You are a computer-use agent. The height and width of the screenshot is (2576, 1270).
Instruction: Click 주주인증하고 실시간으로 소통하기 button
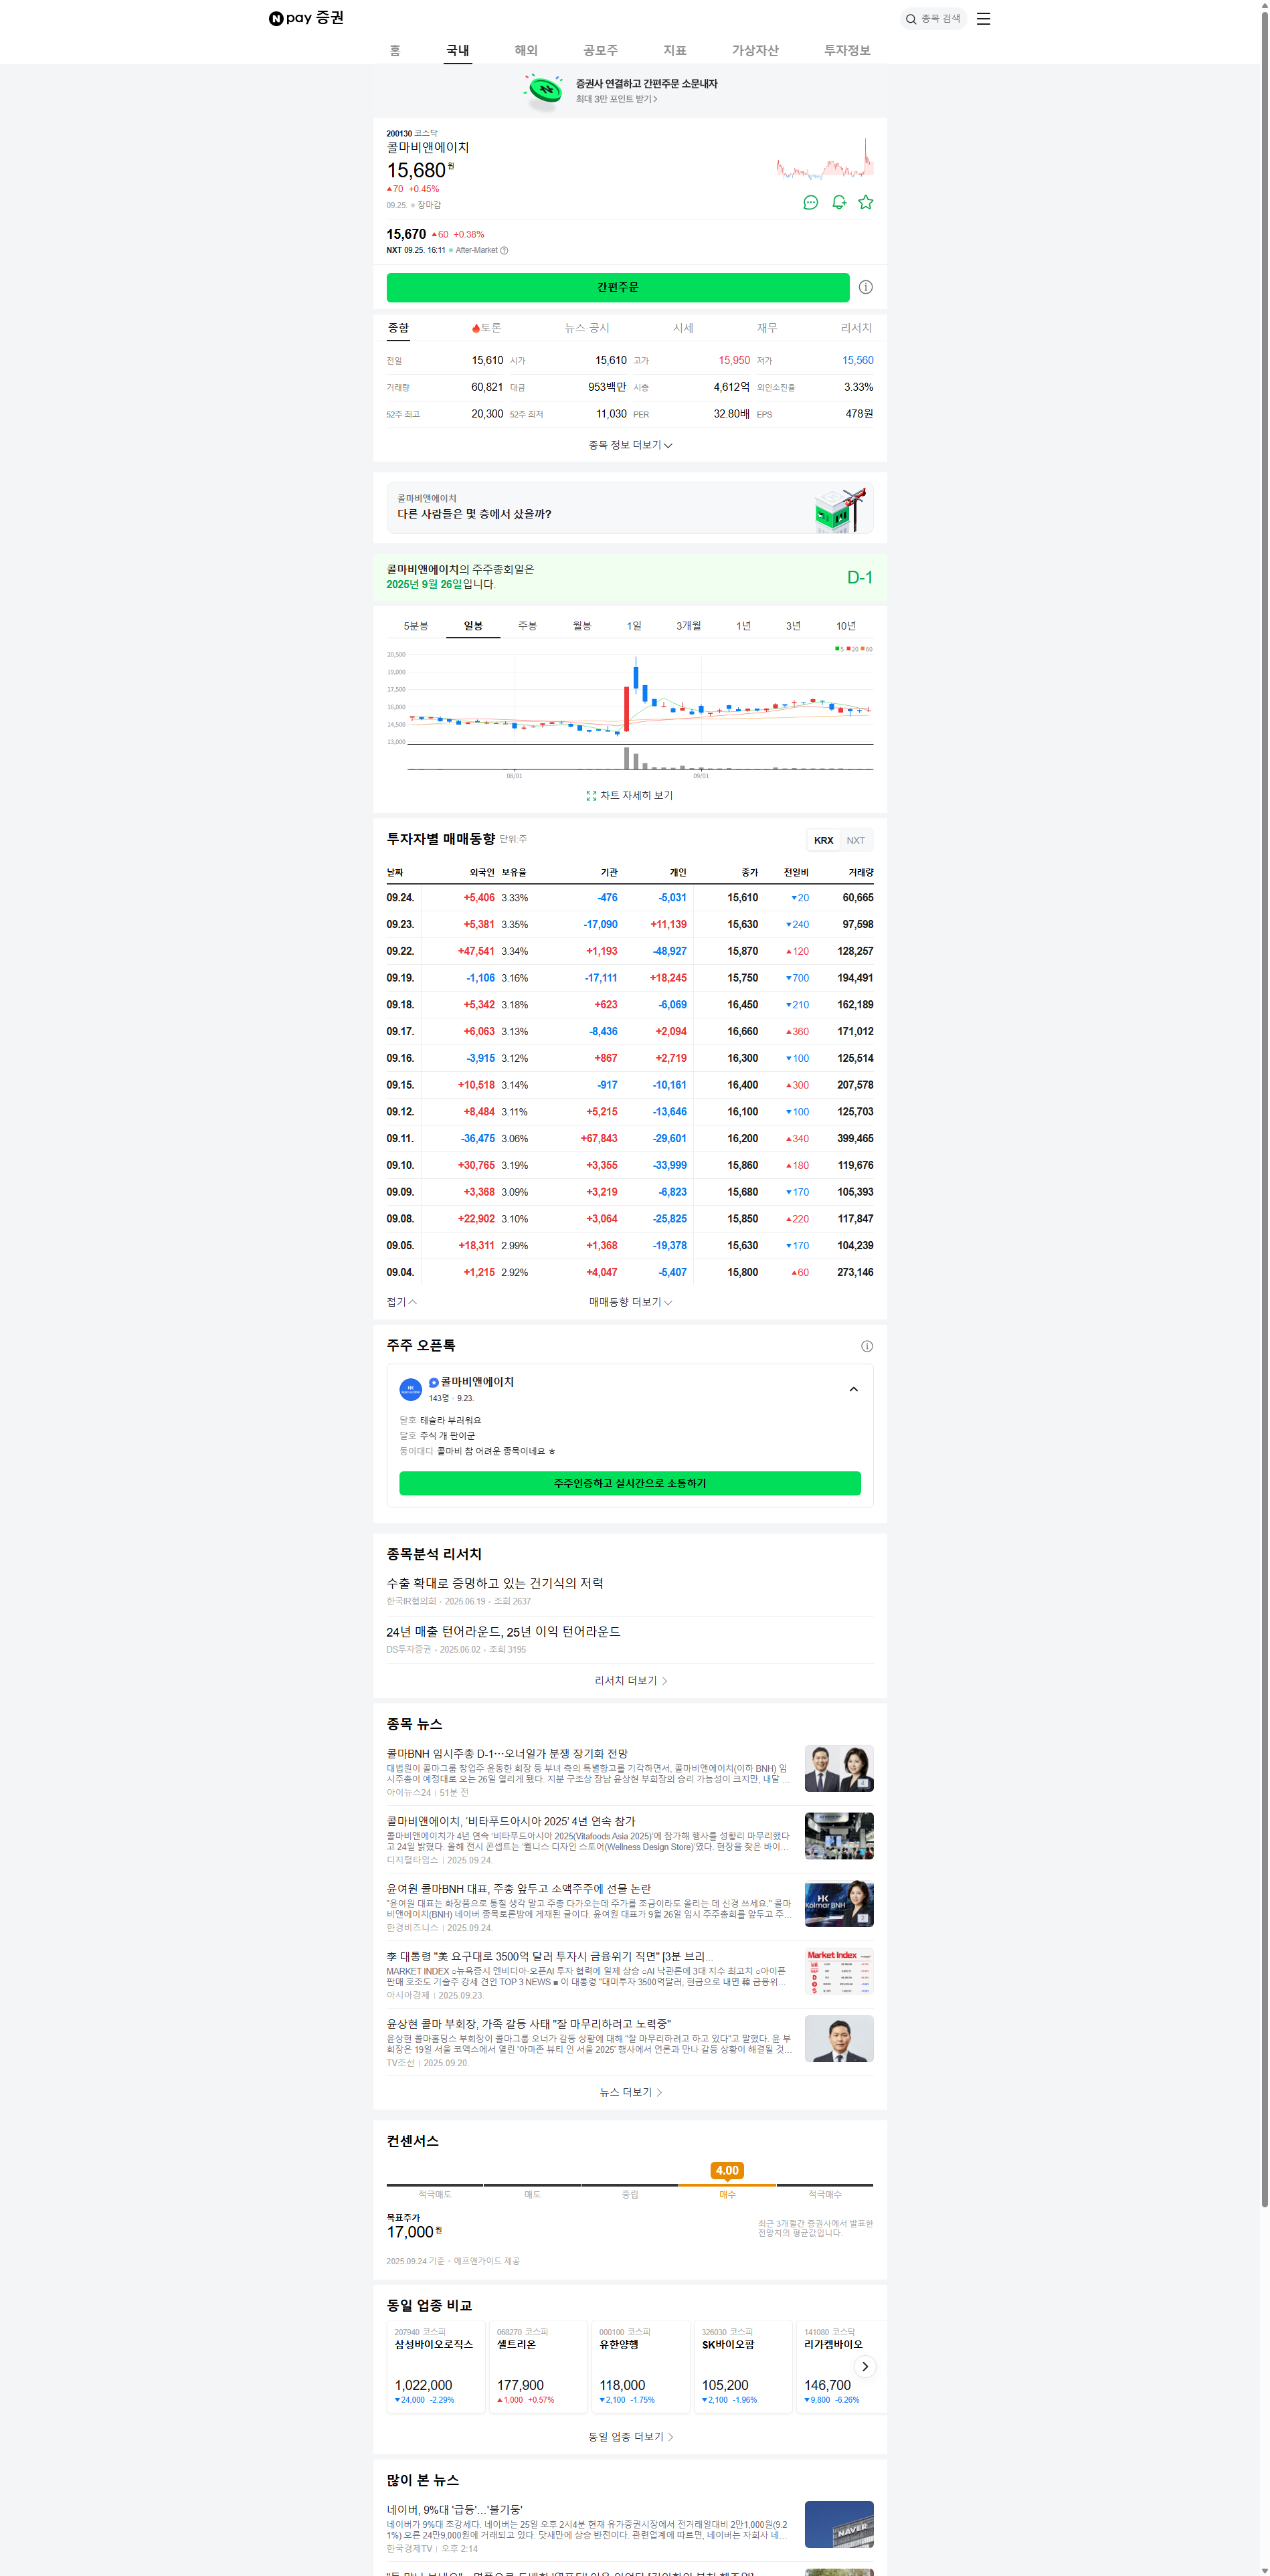[x=630, y=1483]
